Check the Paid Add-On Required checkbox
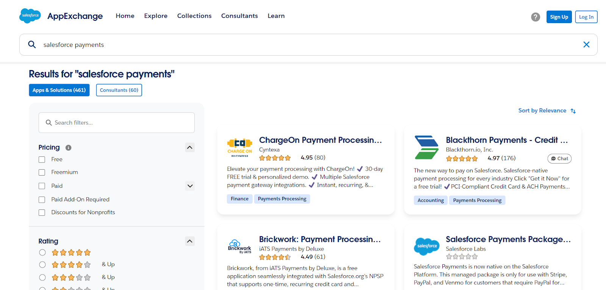 42,200
